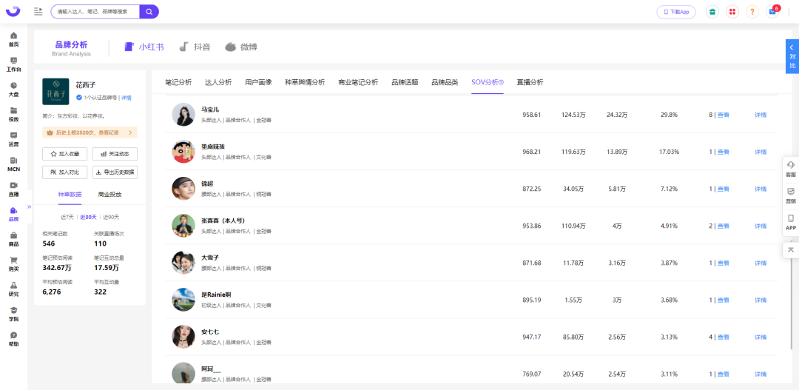Switch to 抖音 platform
The height and width of the screenshot is (390, 799).
(x=195, y=47)
